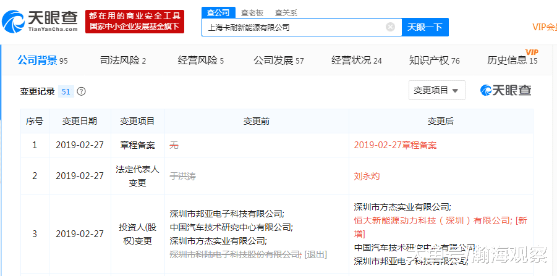Image resolution: width=557 pixels, height=276 pixels.
Task: Switch to the 查老板 search tab
Action: (252, 13)
